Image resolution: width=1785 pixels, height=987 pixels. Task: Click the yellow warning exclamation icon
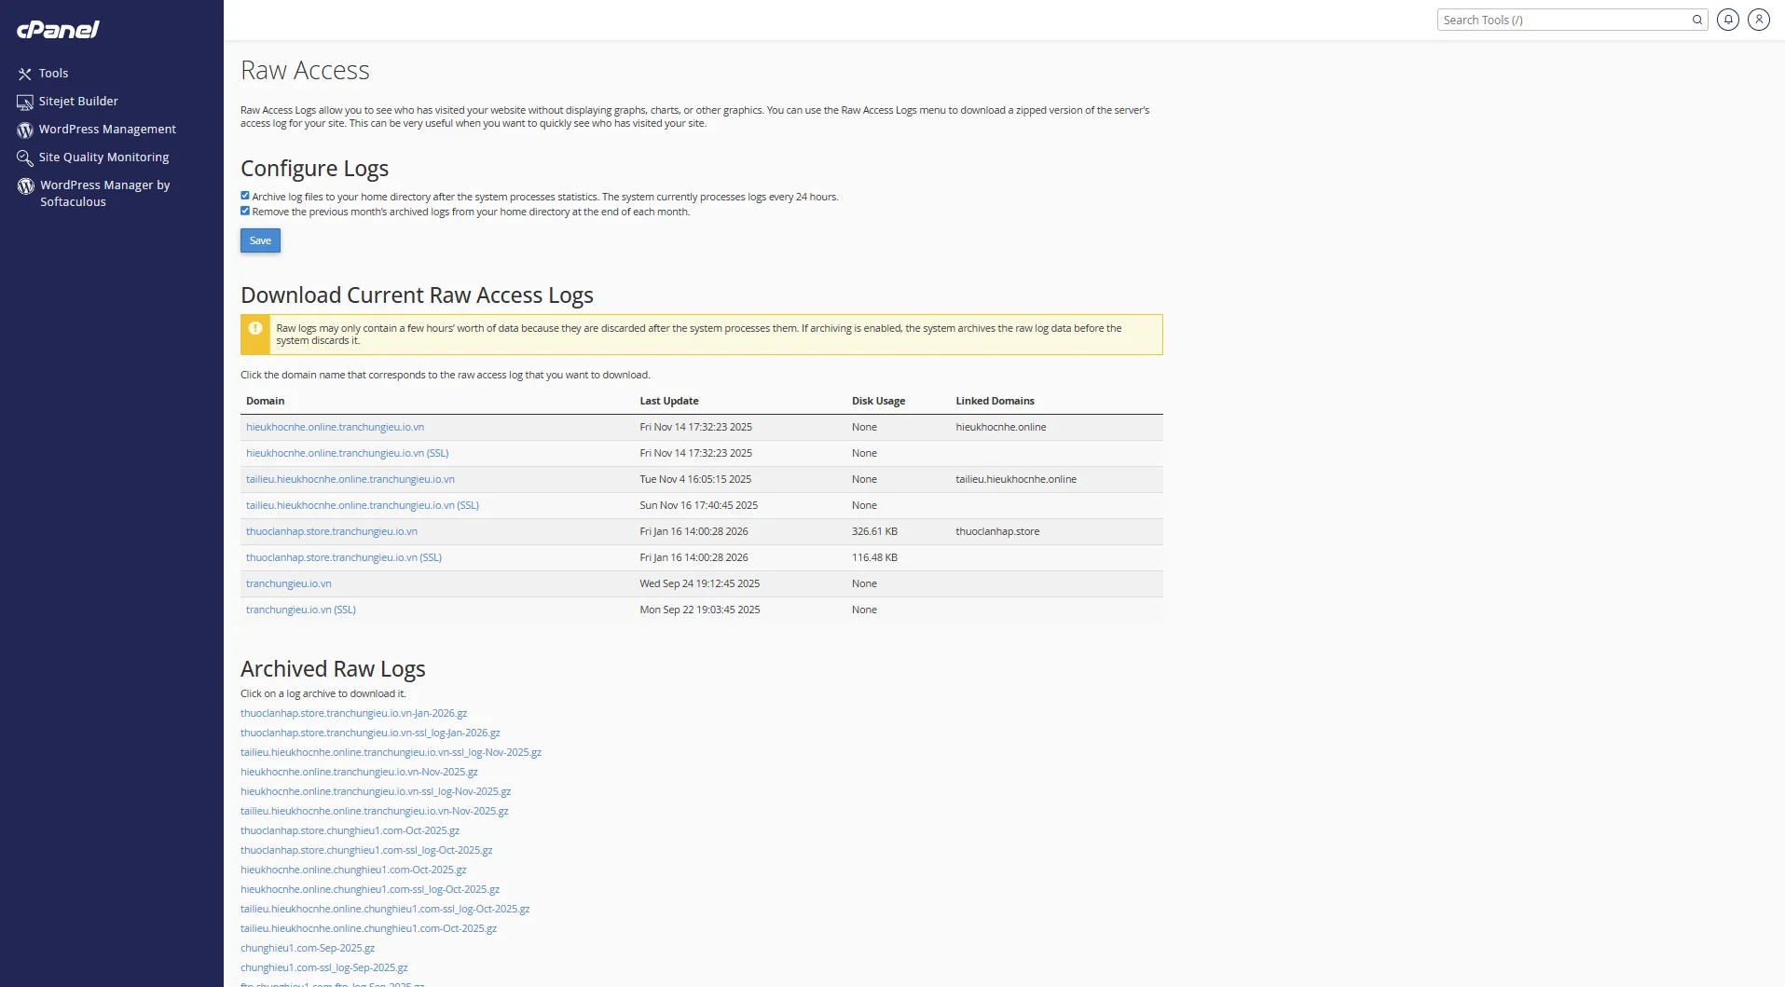click(x=255, y=328)
